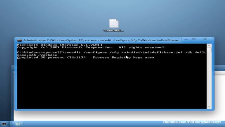Click the 'Microsoft Windows [Version 6.1.7601]' line
The image size is (225, 127).
59,45
